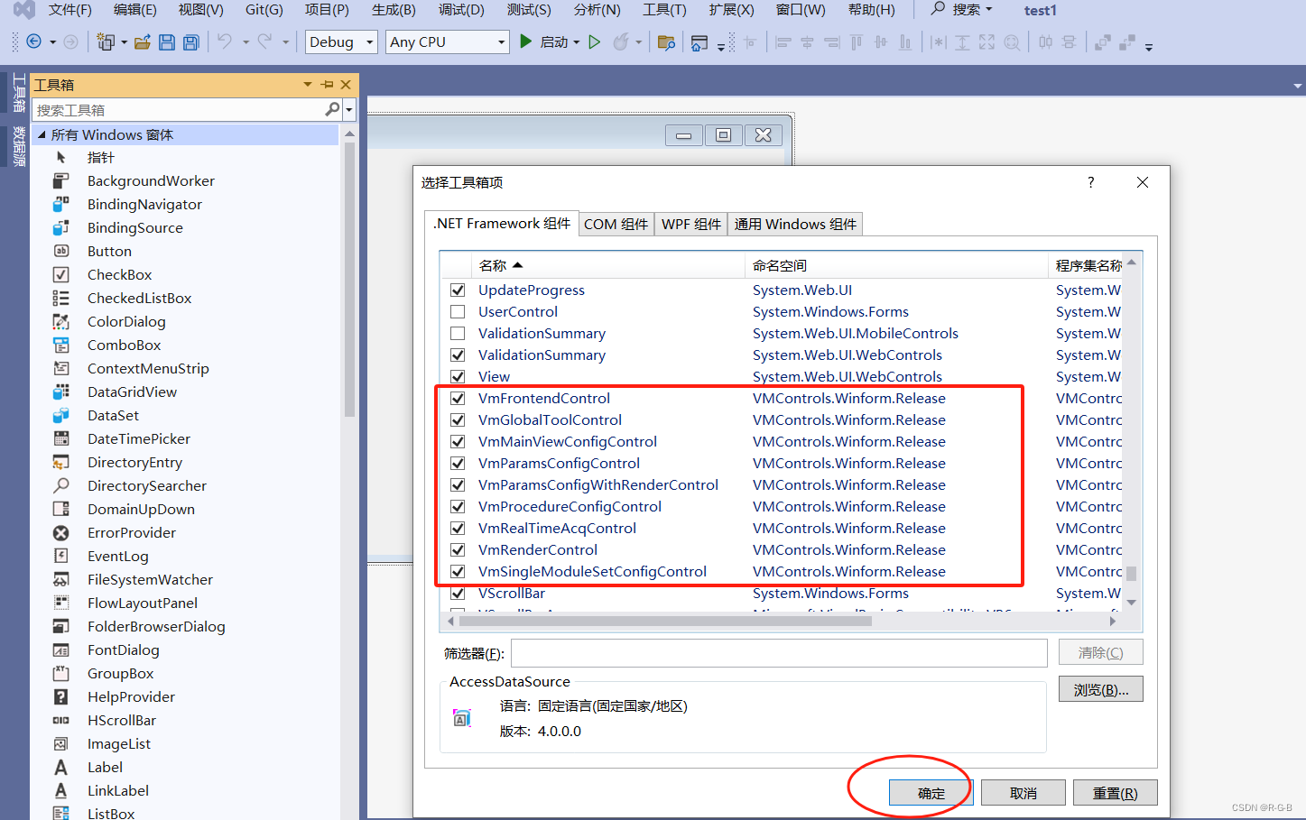Click the toolbox vertical scrollbar
The width and height of the screenshot is (1306, 820).
[x=349, y=278]
